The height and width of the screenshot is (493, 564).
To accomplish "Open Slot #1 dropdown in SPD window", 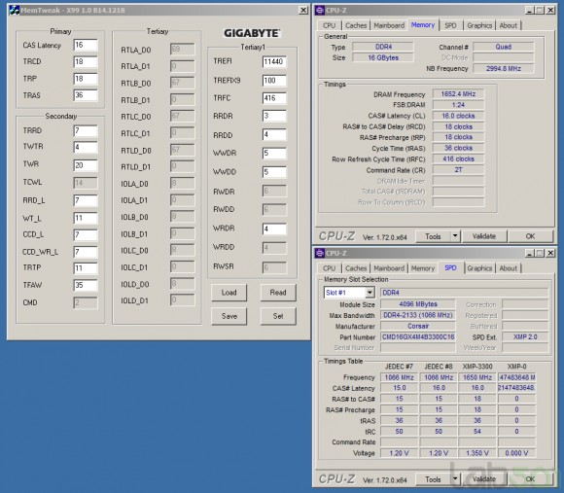I will coord(370,293).
